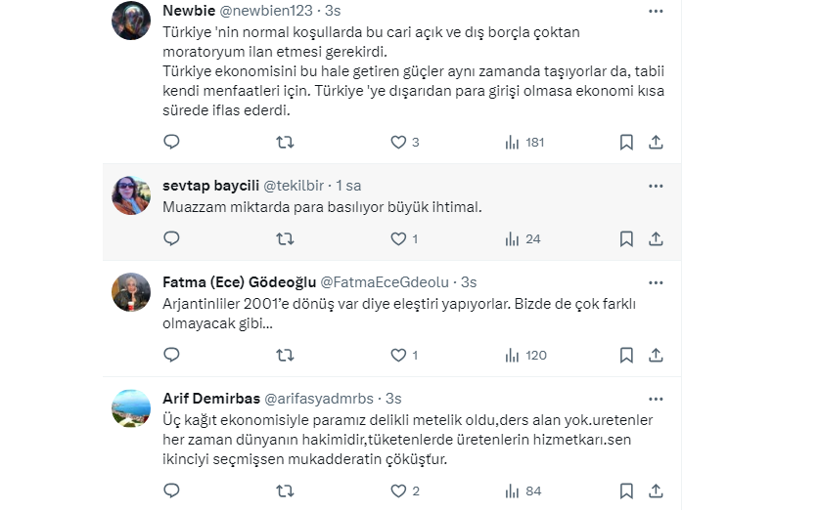The image size is (819, 512).
Task: Open more options on sevtap baycili's tweet
Action: 657,186
